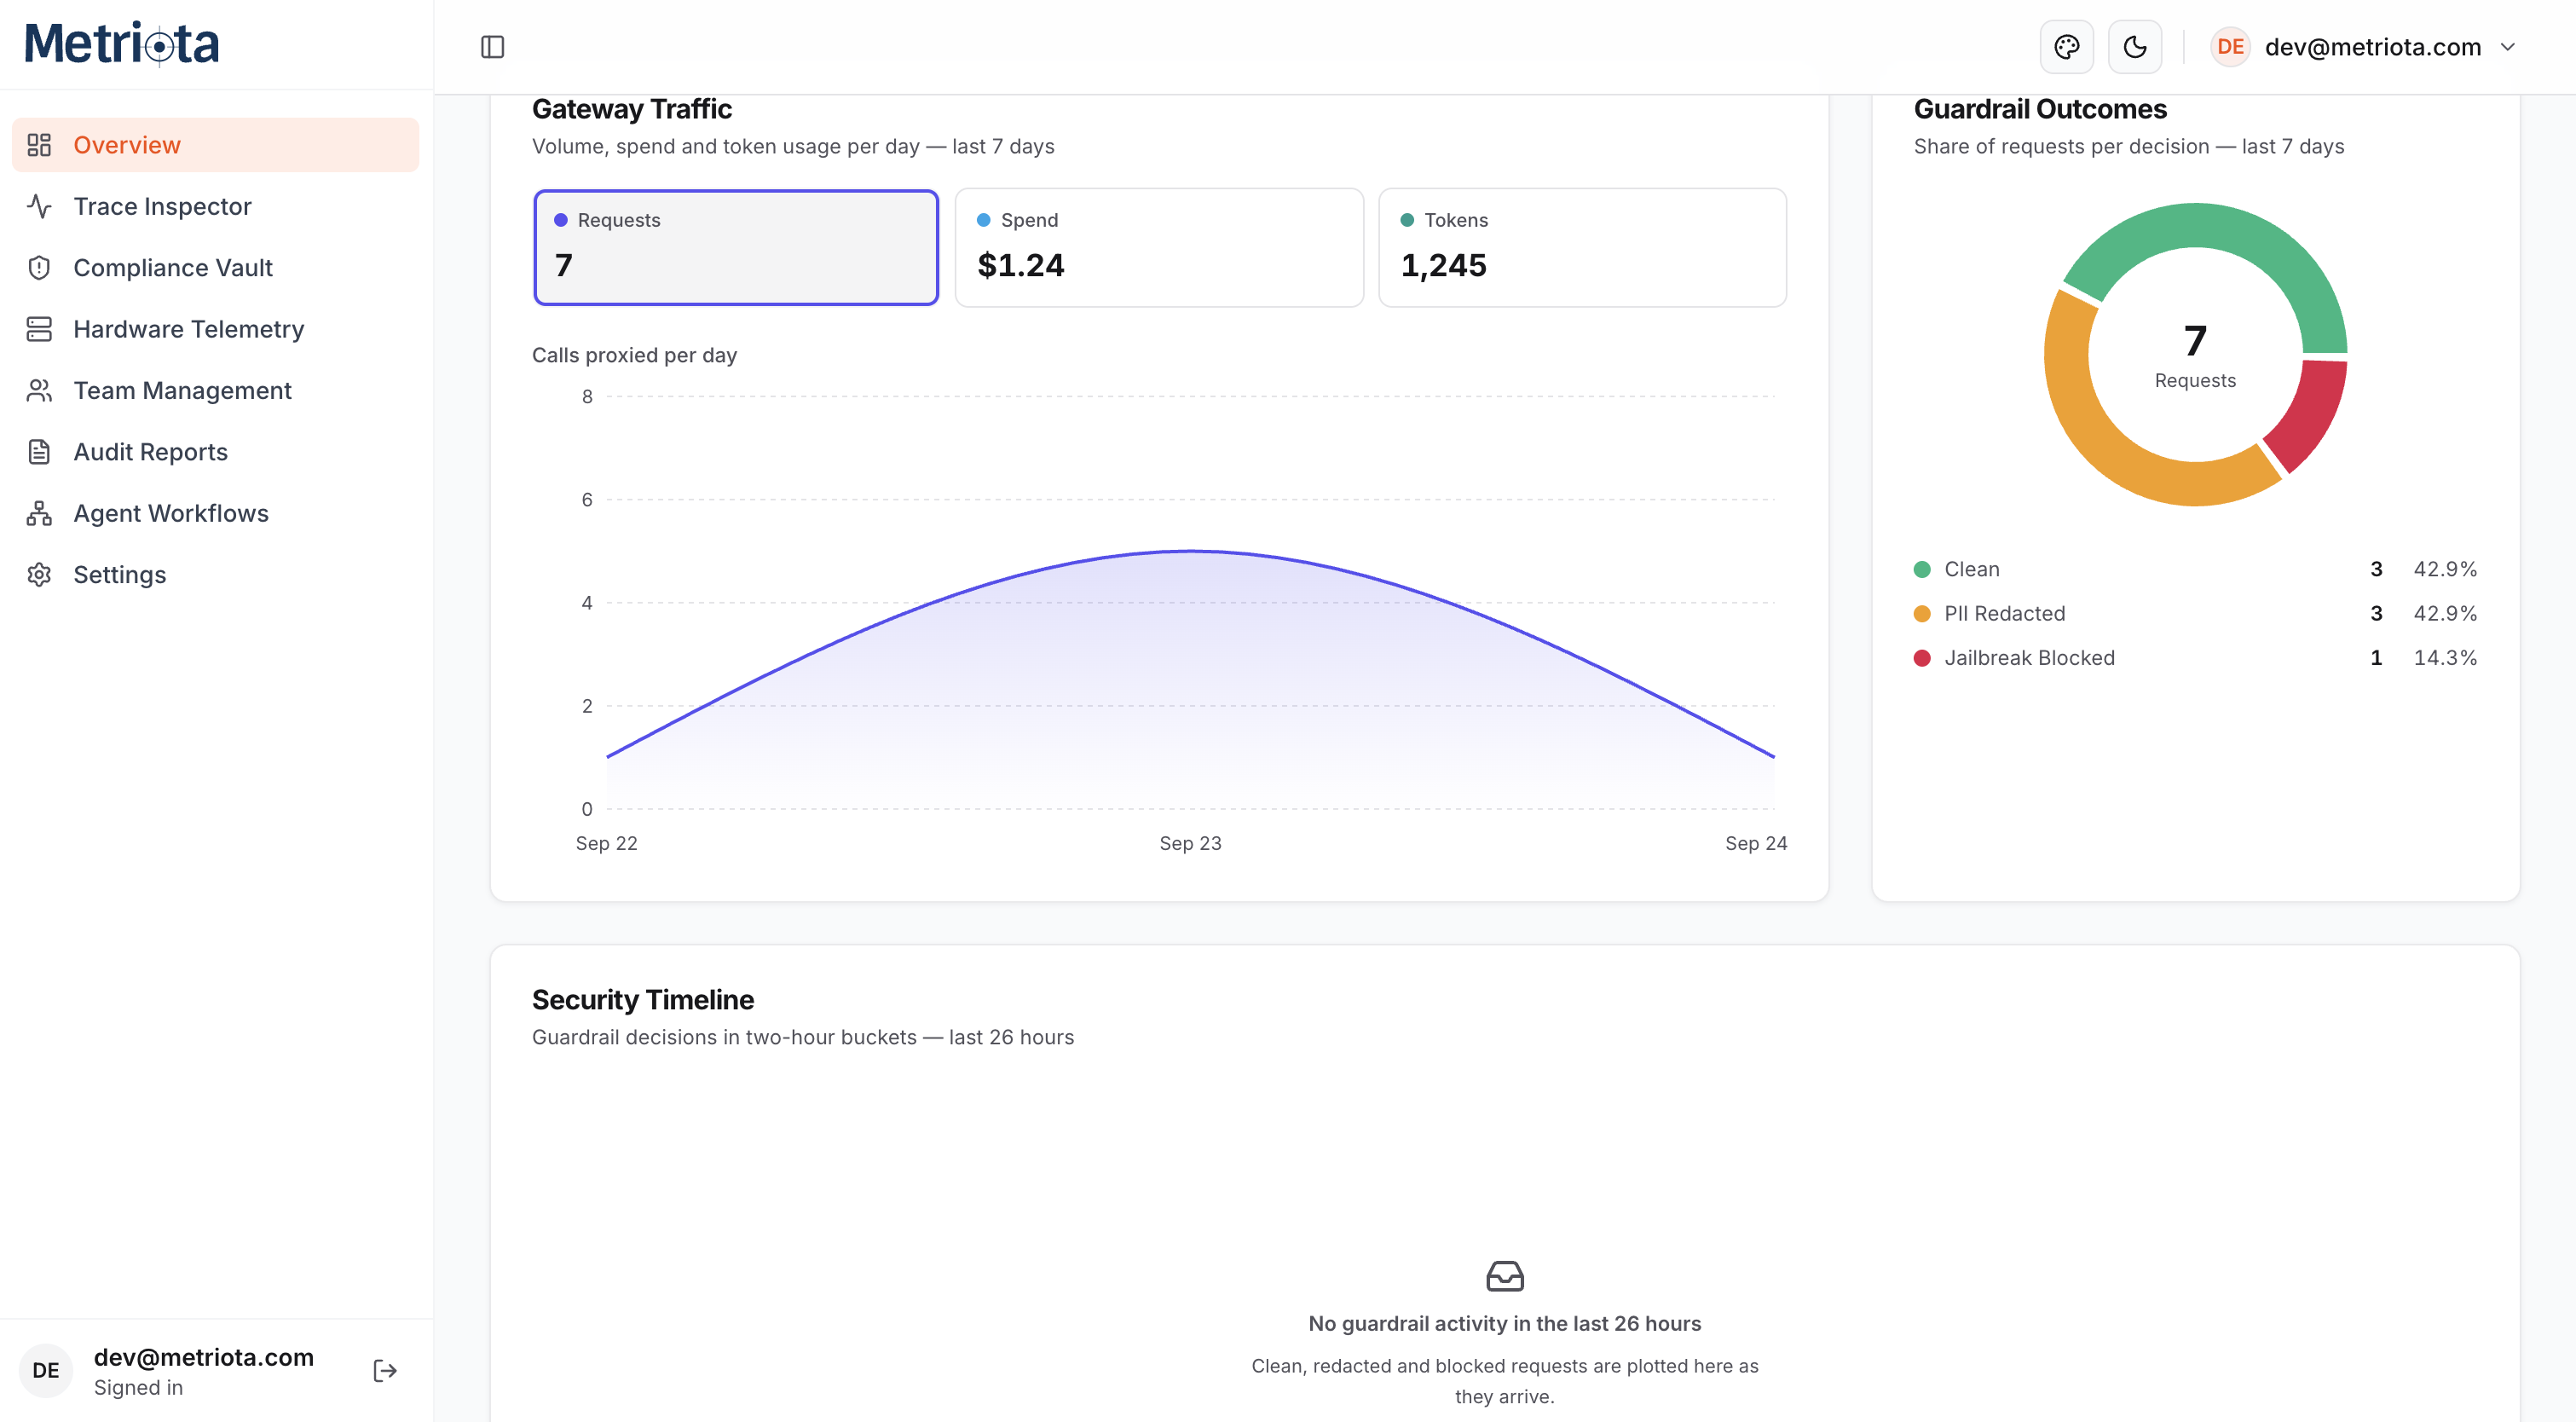Sign out using the logout arrow icon
Viewport: 2576px width, 1422px height.
385,1370
